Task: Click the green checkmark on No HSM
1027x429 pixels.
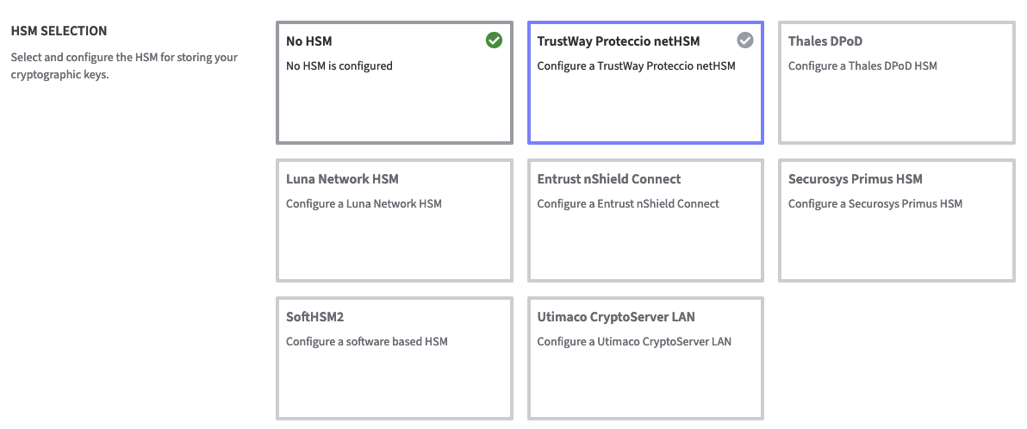Action: 494,40
